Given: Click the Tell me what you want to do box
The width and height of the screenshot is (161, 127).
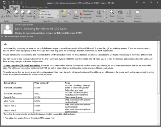Looking at the screenshot, I should [x=35, y=7].
